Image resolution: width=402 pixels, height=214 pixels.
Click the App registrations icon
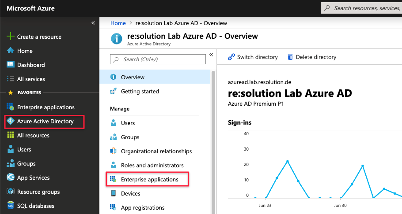tap(113, 207)
